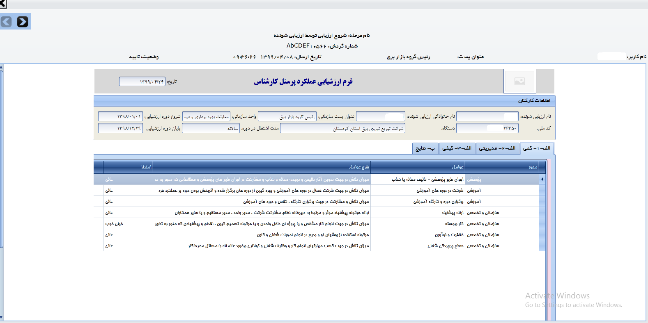Click the برگزاری دوره و کارگاه آموزشی cell

[x=418, y=201]
